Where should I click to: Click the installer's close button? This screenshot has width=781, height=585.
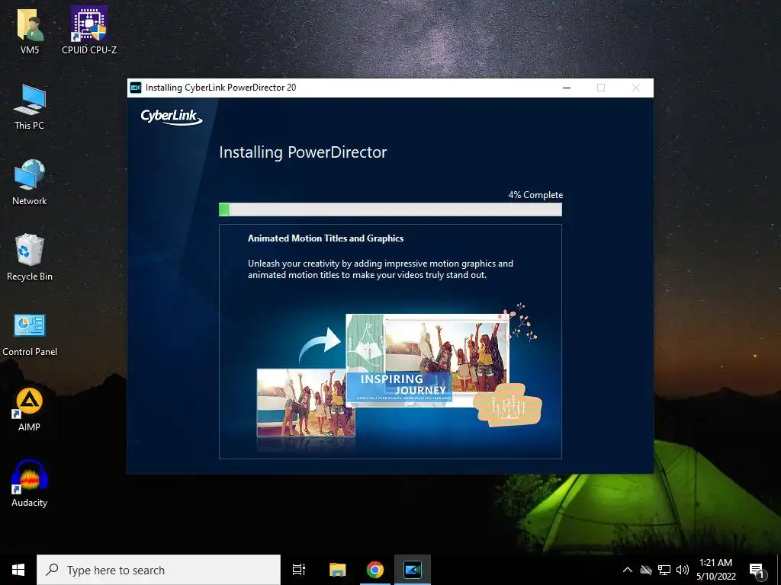[636, 88]
